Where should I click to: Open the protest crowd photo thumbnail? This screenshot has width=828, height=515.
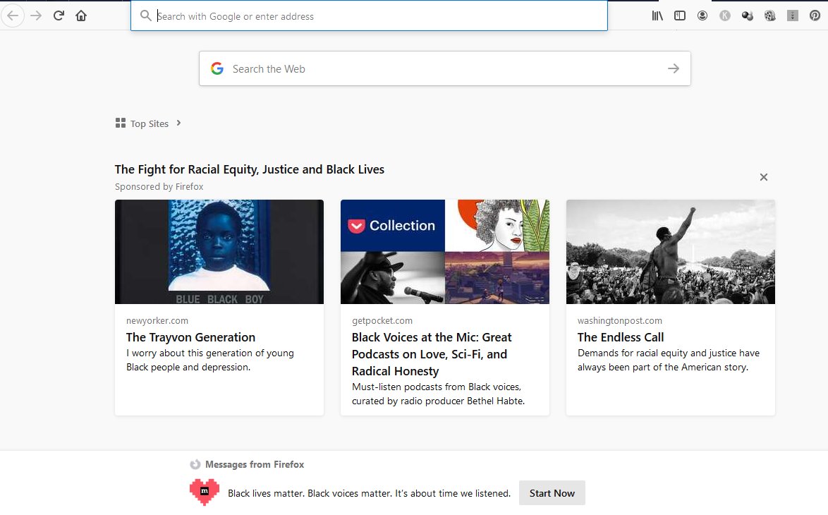point(671,252)
